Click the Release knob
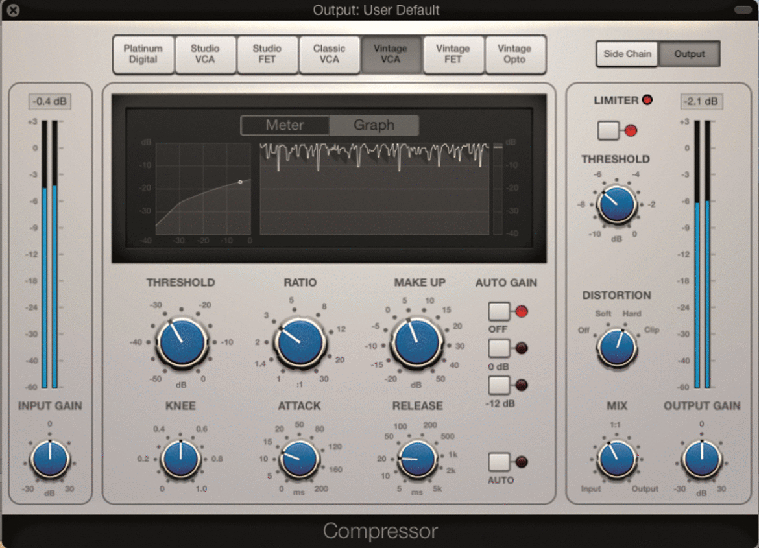This screenshot has height=548, width=759. point(417,459)
